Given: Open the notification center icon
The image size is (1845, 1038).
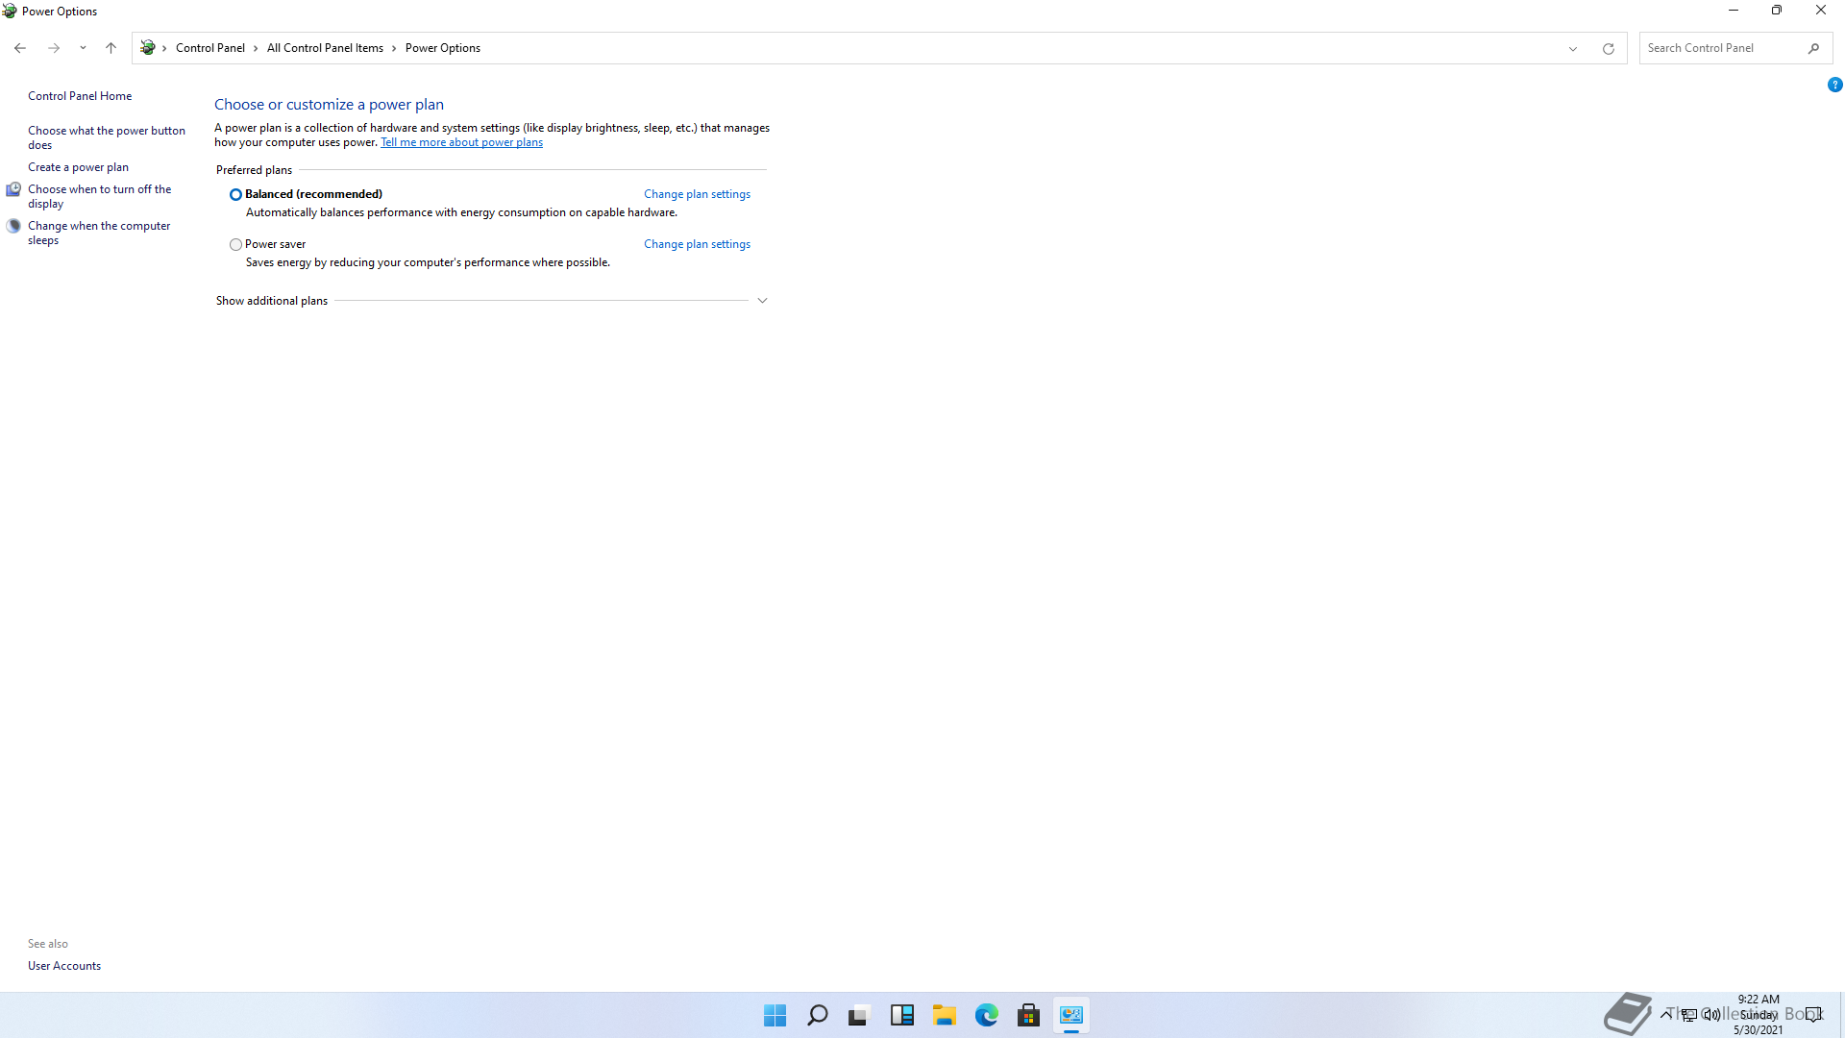Looking at the screenshot, I should click(x=1813, y=1014).
